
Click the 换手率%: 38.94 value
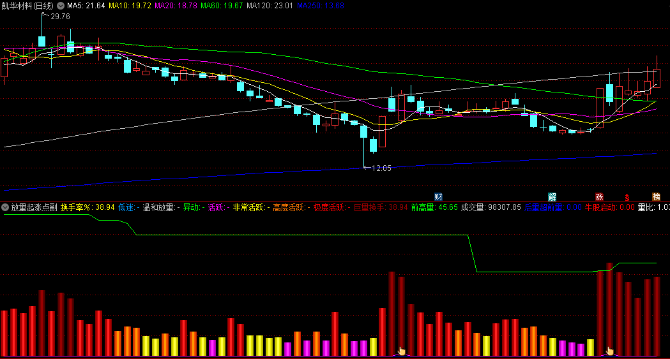pos(88,208)
